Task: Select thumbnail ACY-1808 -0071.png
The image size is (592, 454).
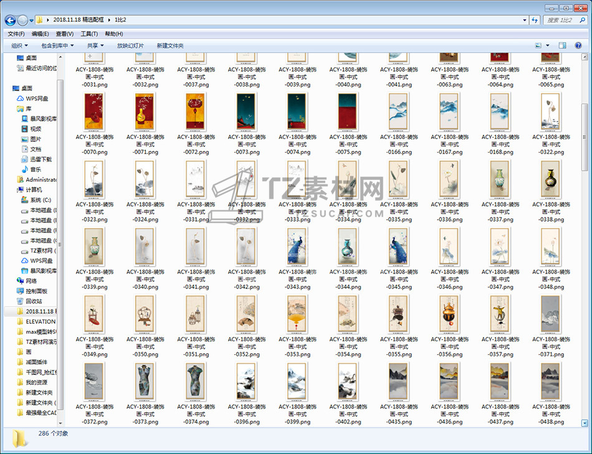Action: pyautogui.click(x=145, y=112)
